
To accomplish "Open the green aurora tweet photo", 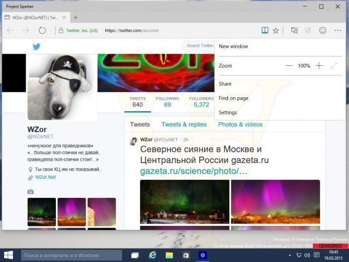I will point(184,201).
